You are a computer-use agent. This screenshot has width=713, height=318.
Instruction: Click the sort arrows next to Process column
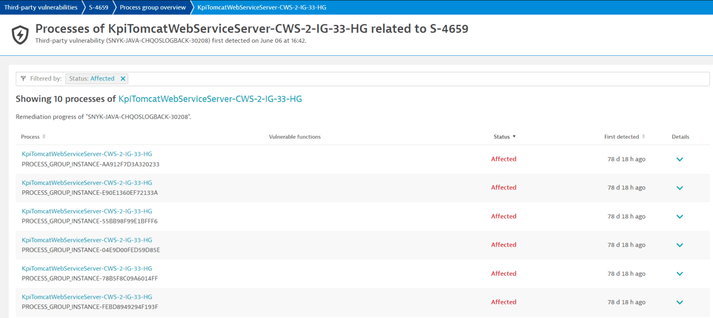click(43, 136)
